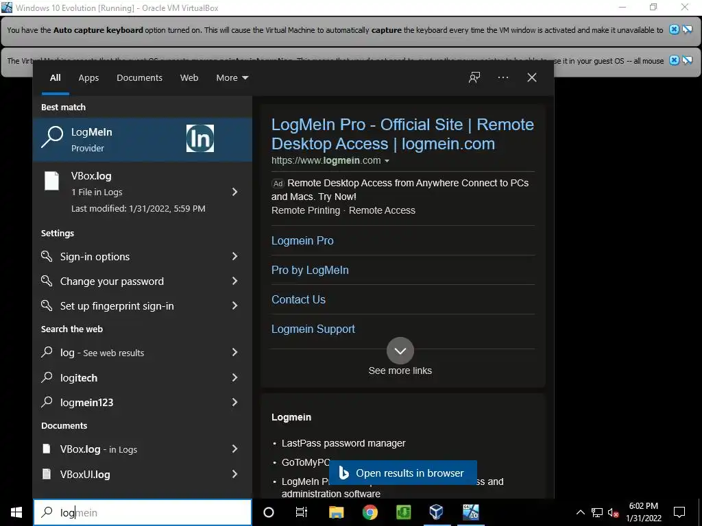Open VirtualBox cube icon on the taskbar
The image size is (702, 526).
437,512
